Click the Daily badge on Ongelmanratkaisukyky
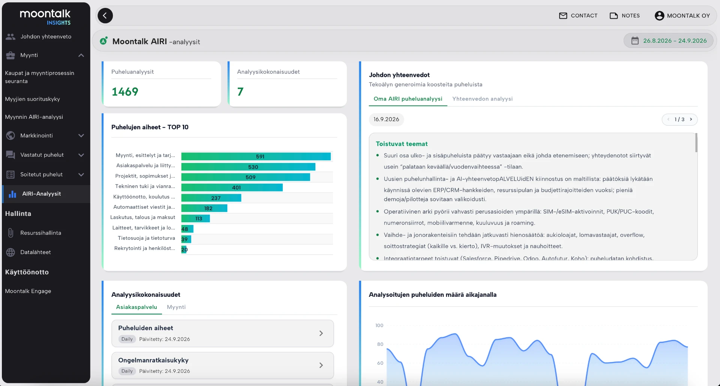The image size is (720, 386). tap(127, 371)
